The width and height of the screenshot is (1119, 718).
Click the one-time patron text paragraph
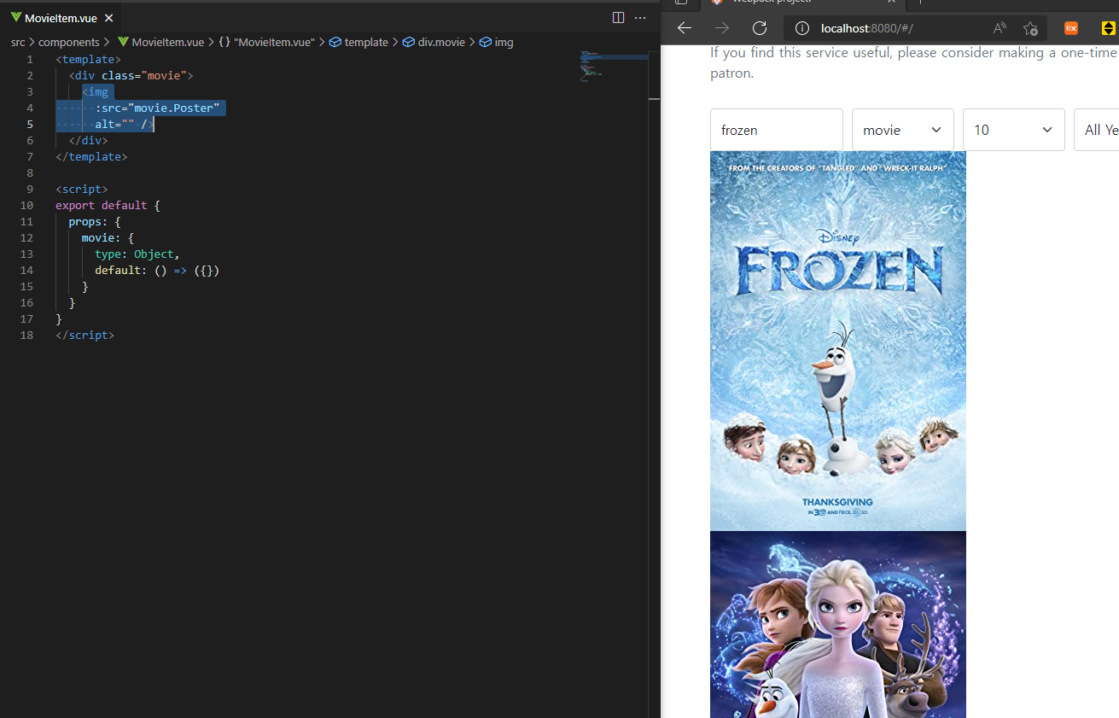pos(914,63)
